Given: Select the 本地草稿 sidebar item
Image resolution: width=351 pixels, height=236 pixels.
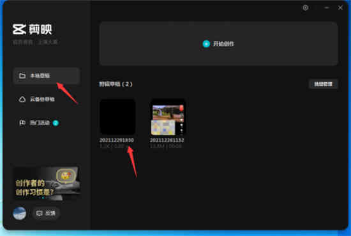Looking at the screenshot, I should (x=47, y=76).
